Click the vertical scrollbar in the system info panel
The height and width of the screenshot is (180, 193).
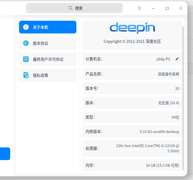[x=183, y=98]
